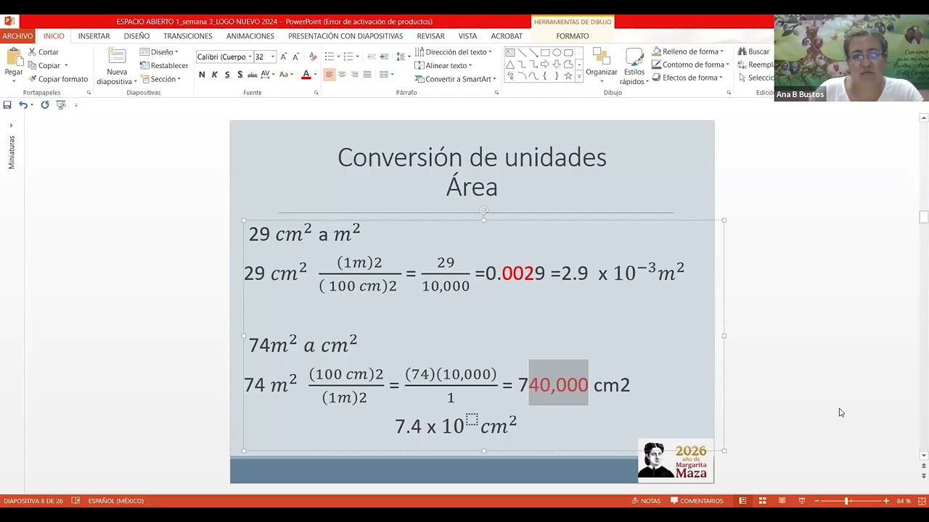The image size is (929, 522).
Task: Select the Right Arrow block shape
Action: 545,64
